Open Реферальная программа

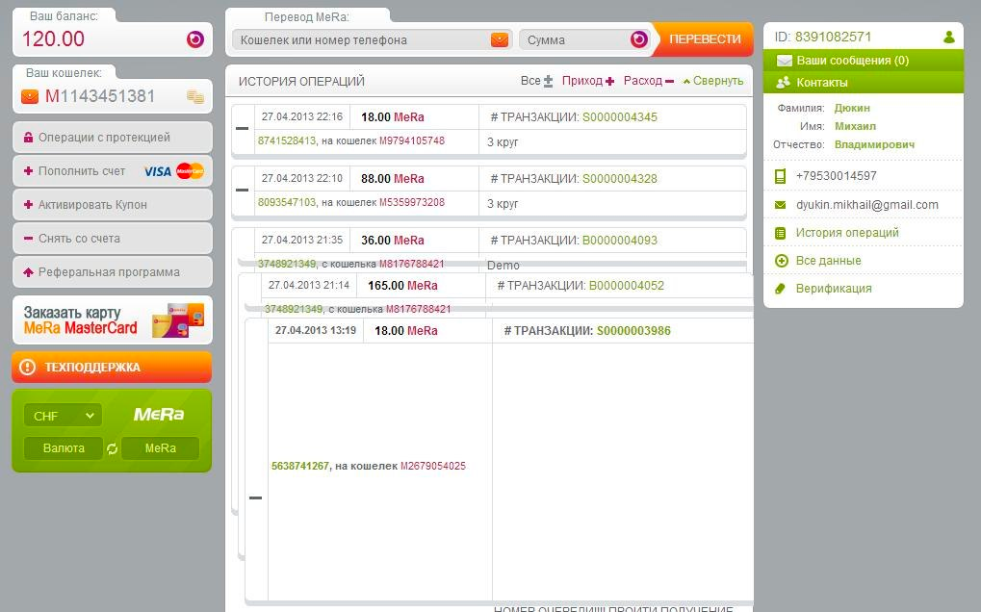pos(113,272)
